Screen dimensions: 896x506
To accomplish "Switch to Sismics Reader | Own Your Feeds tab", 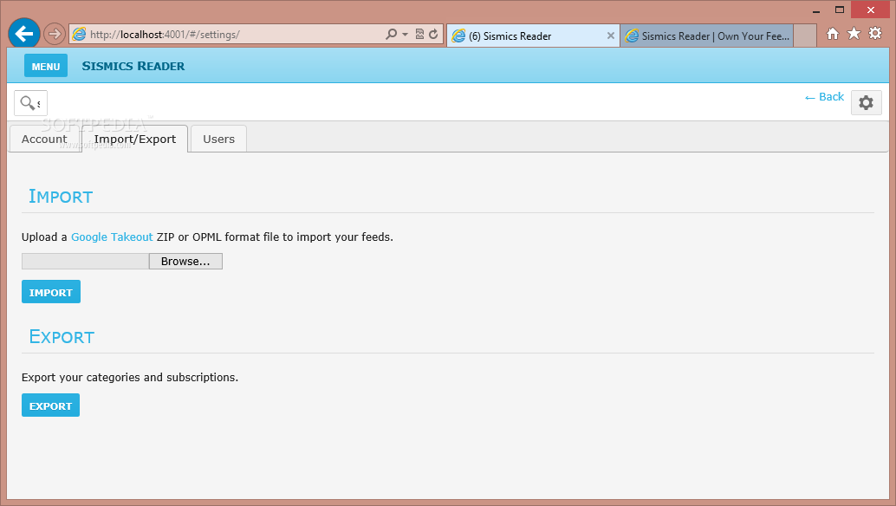I will 706,36.
